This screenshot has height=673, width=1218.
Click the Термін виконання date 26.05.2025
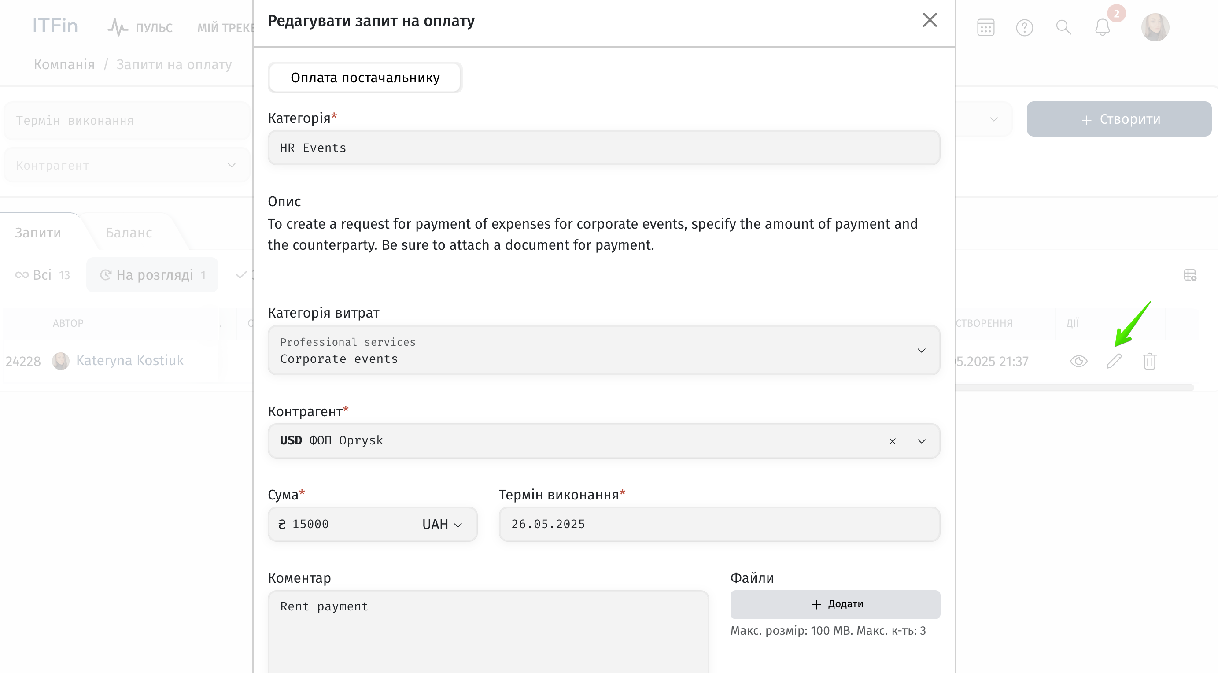(719, 524)
